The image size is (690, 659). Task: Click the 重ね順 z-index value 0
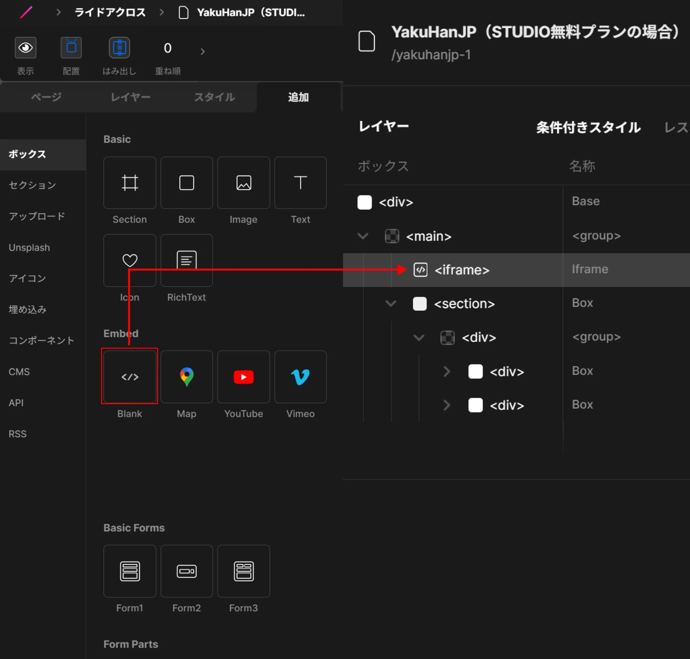tap(168, 48)
